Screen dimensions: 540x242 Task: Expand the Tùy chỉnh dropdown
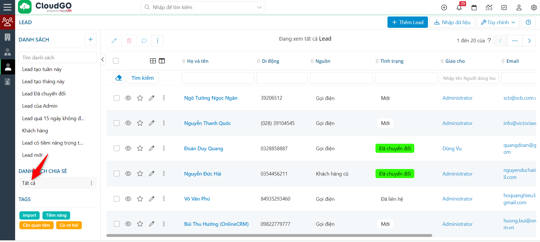498,22
